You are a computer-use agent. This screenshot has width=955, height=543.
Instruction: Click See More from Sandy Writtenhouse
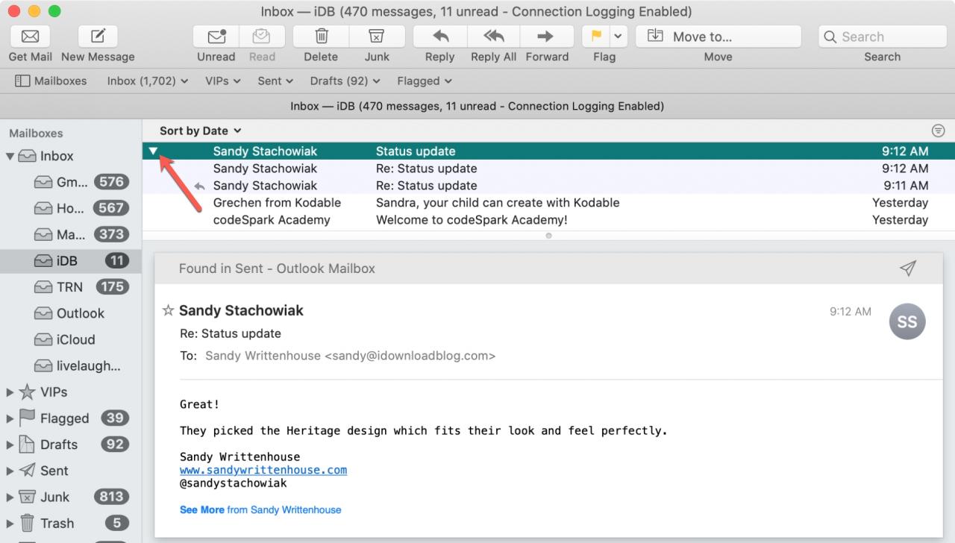tap(260, 510)
